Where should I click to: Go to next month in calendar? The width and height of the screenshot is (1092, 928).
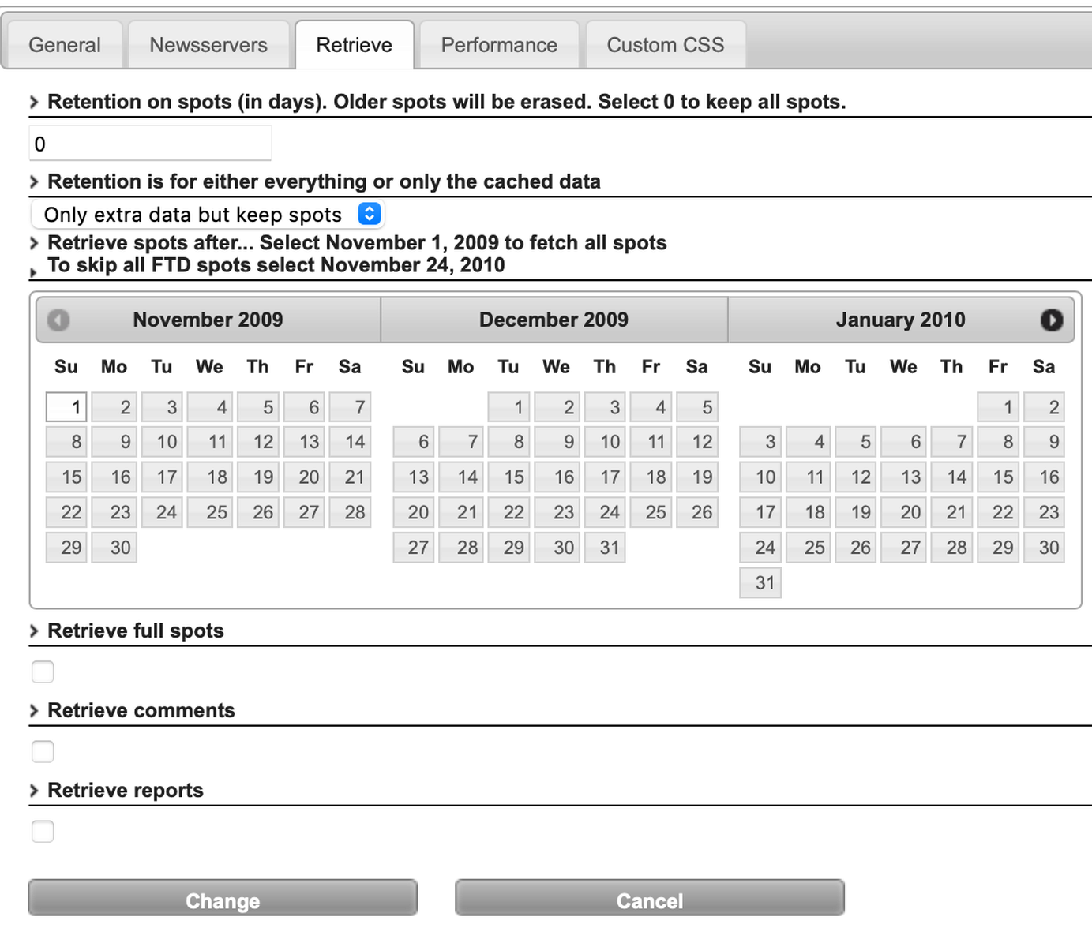[1051, 320]
